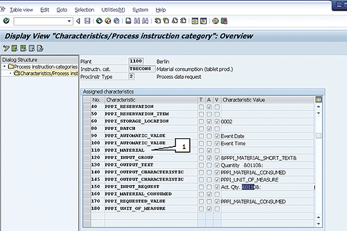Image resolution: width=347 pixels, height=231 pixels.
Task: Collapse Process instruction categories tree node
Action: (x=4, y=66)
